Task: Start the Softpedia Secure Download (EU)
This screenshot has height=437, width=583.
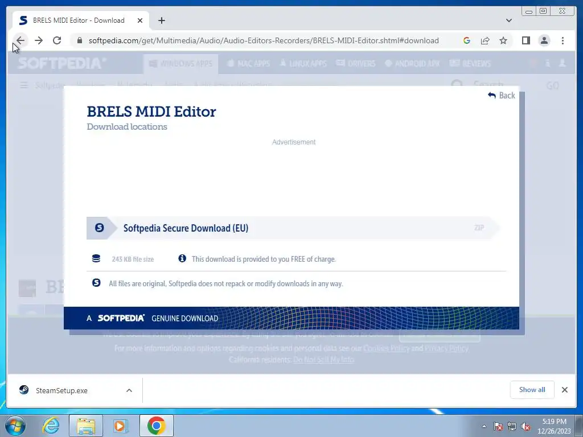Action: [292, 228]
